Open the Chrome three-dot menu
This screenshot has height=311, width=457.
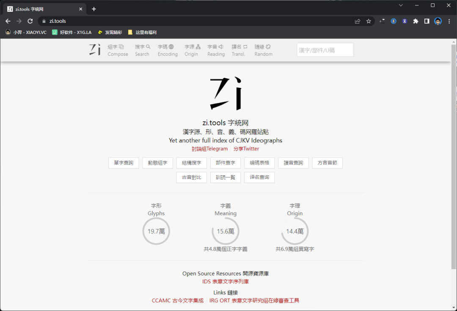(449, 21)
